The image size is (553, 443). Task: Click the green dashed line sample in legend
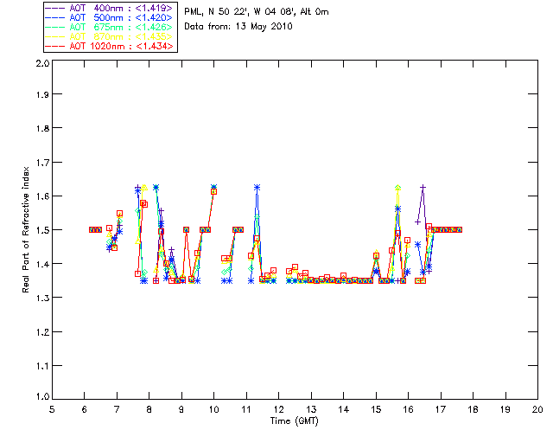(x=55, y=27)
